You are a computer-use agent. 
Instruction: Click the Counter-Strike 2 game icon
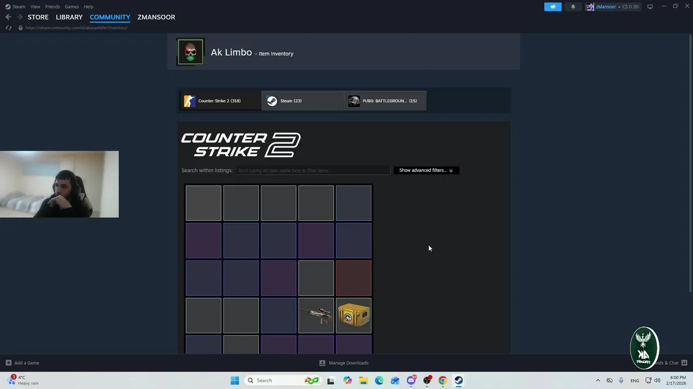coord(189,101)
